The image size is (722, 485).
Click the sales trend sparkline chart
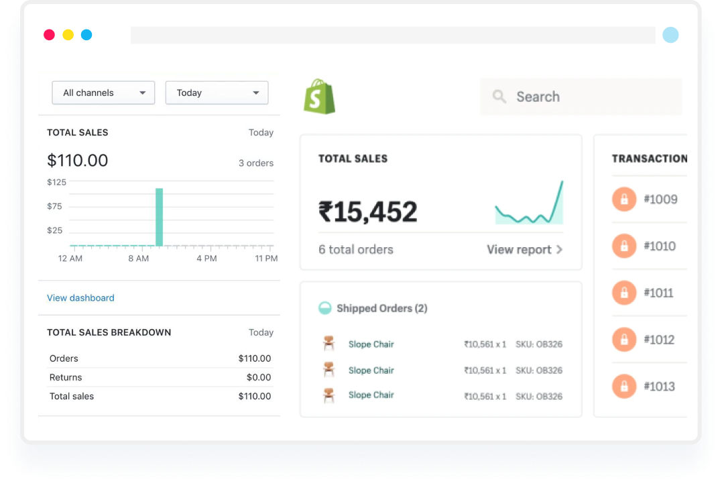[529, 202]
